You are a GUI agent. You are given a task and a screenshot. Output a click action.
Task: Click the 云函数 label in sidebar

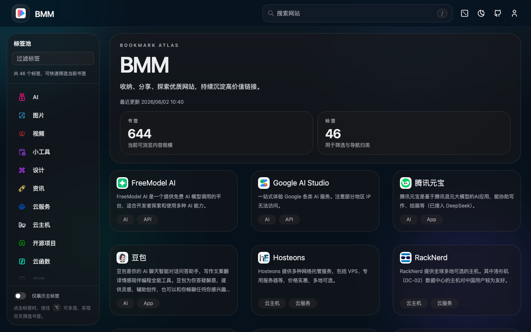41,261
